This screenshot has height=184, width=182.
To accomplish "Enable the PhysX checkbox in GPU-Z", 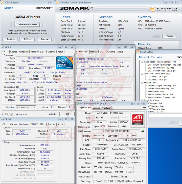I will [x=116, y=181].
